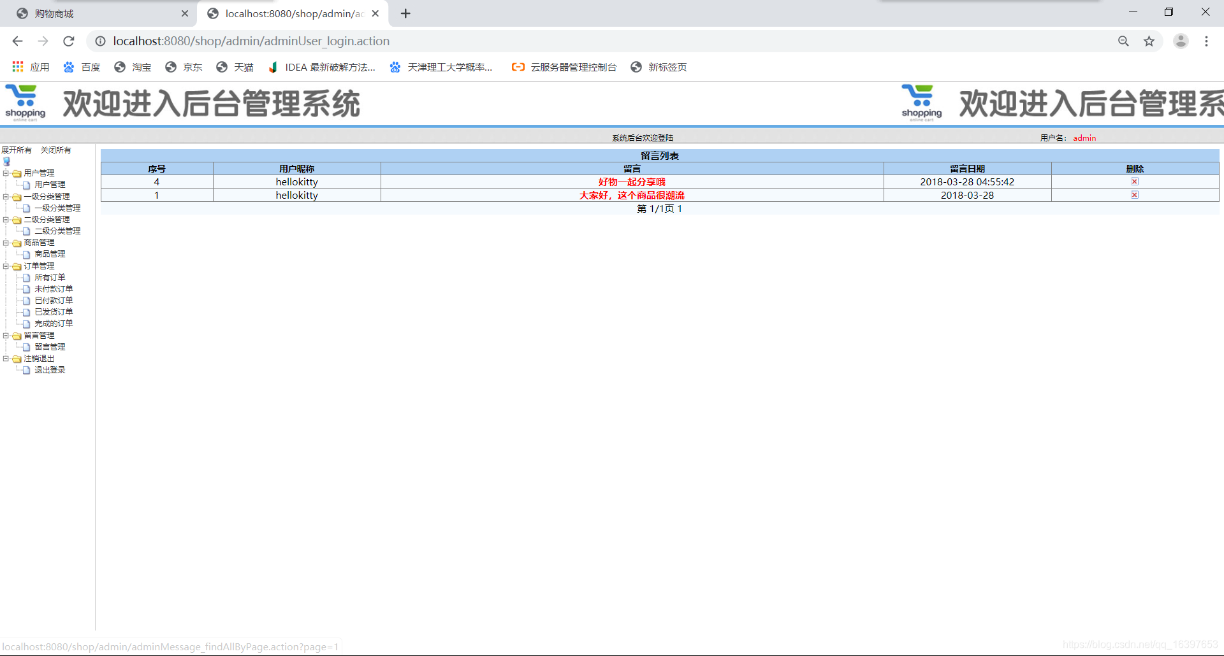
Task: Collapse the 留言管理 folder node
Action: point(6,336)
